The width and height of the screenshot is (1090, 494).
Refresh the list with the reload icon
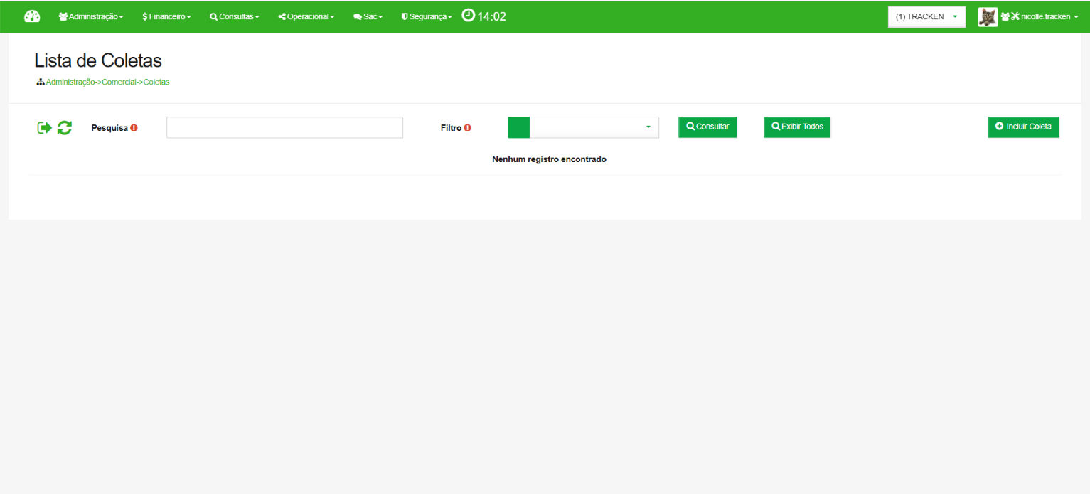coord(65,128)
